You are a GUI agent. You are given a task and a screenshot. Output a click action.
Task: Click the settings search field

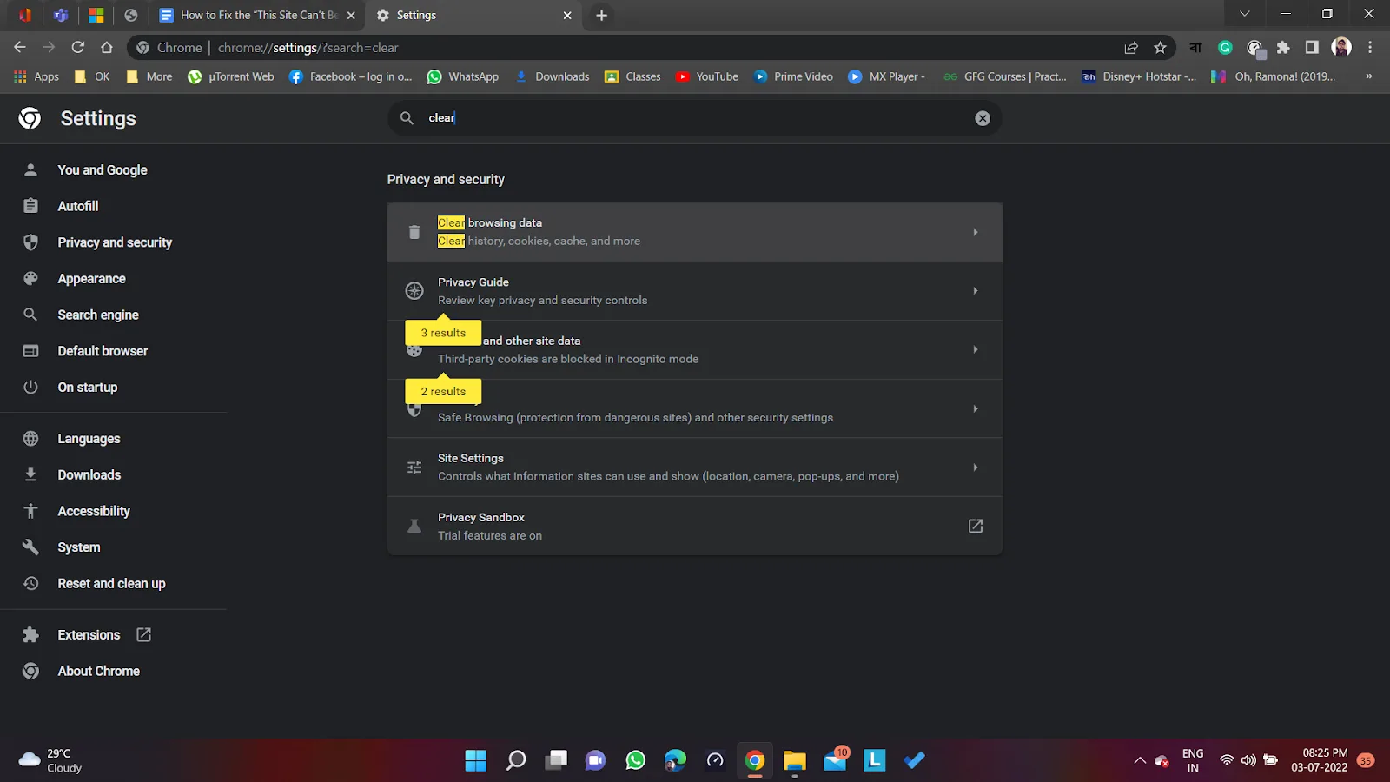pyautogui.click(x=694, y=118)
